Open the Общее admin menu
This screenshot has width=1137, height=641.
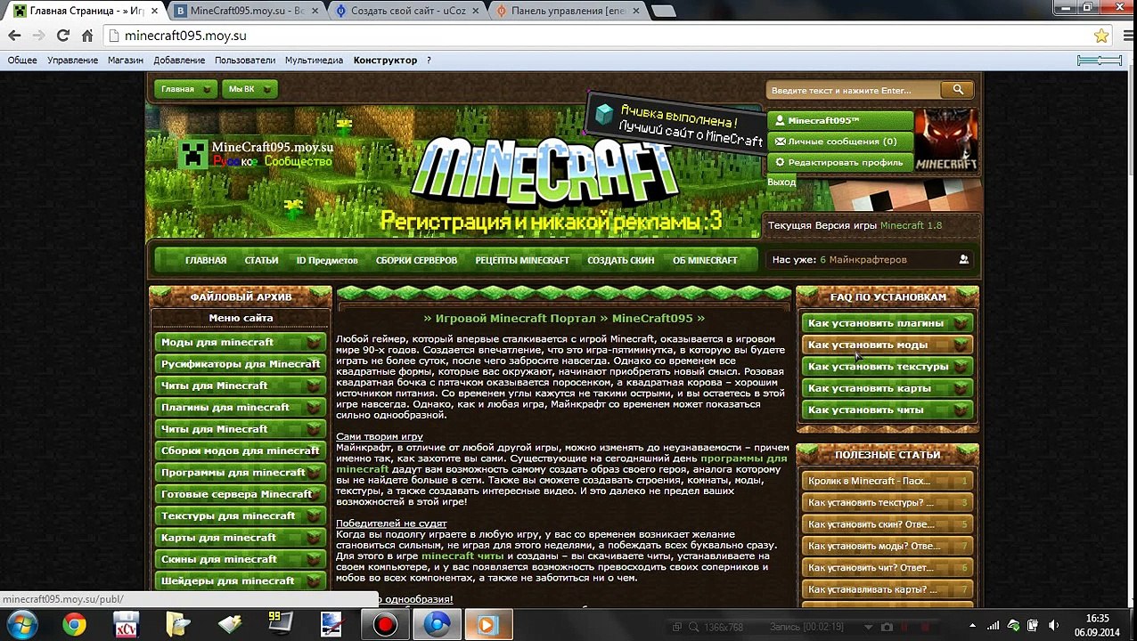[22, 61]
